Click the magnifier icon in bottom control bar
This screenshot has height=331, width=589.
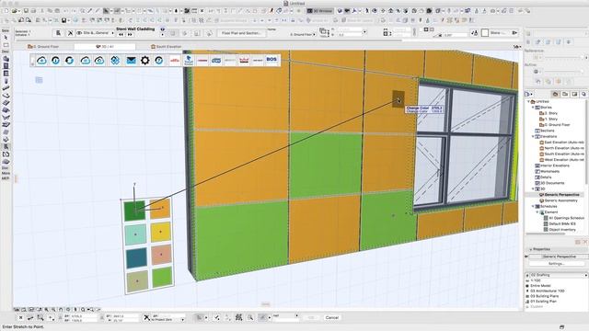pos(250,317)
